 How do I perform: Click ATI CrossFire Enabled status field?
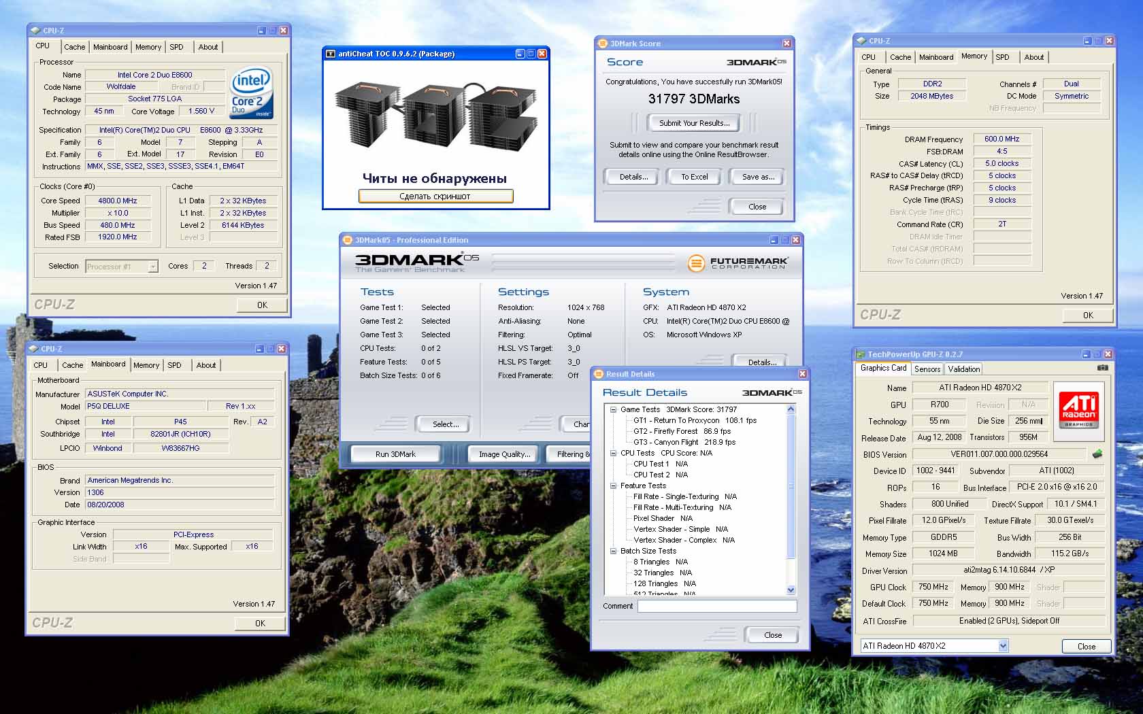(x=1008, y=621)
